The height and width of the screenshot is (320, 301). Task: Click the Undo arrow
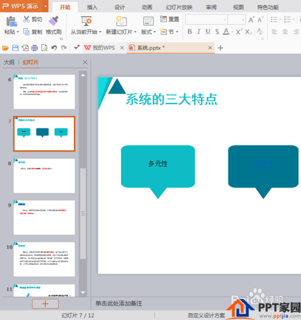tap(54, 48)
